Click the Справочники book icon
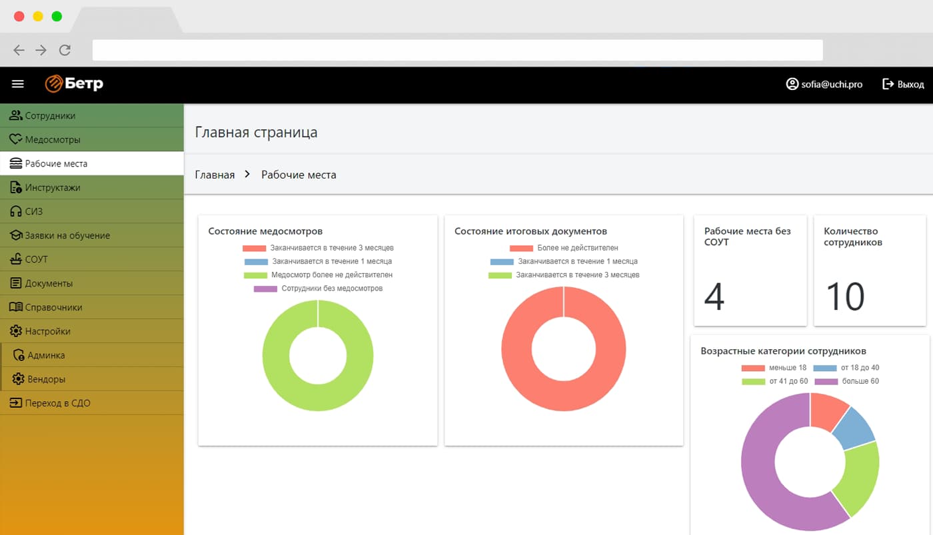The height and width of the screenshot is (535, 933). pos(16,307)
